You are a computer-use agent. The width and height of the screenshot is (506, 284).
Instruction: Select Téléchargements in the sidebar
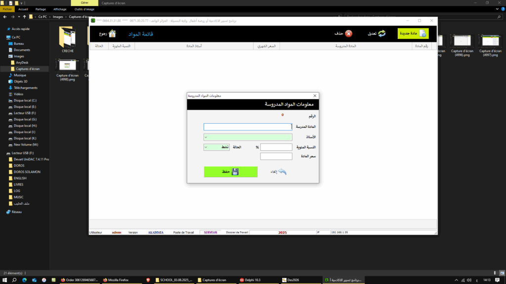[25, 88]
